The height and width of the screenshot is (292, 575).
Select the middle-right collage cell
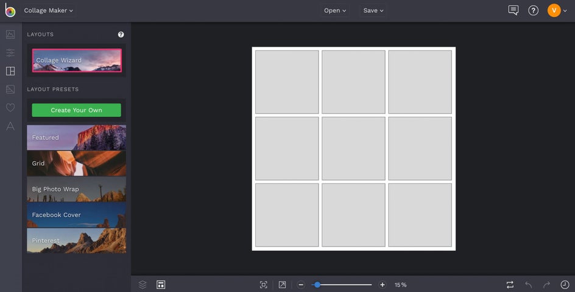(420, 149)
